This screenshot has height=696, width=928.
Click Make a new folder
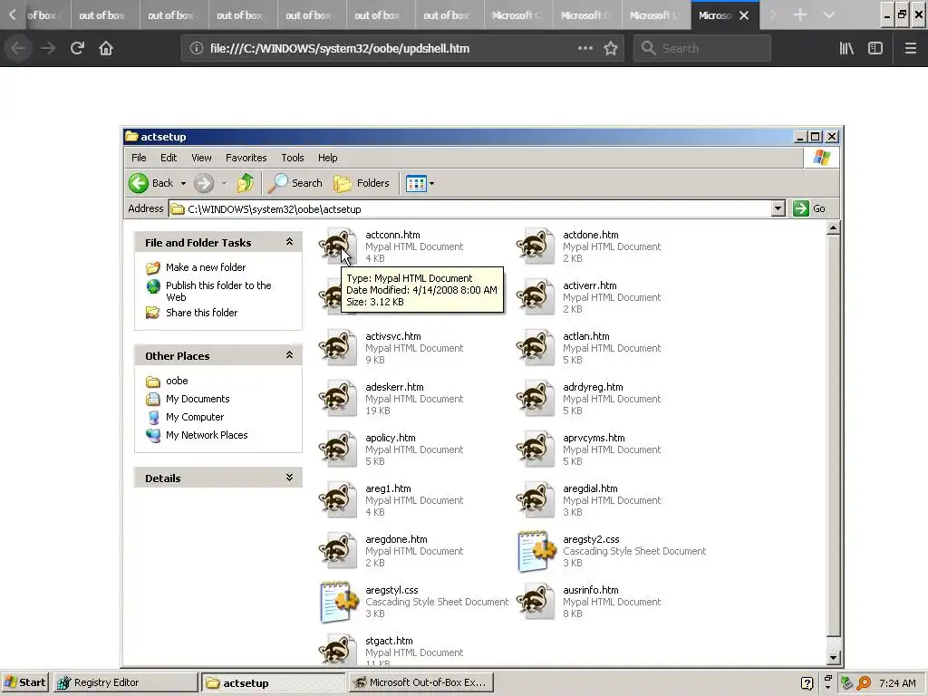(x=206, y=267)
